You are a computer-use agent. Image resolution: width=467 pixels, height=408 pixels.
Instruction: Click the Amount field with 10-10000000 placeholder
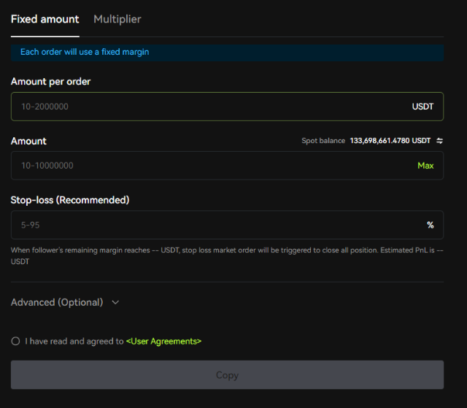click(204, 166)
